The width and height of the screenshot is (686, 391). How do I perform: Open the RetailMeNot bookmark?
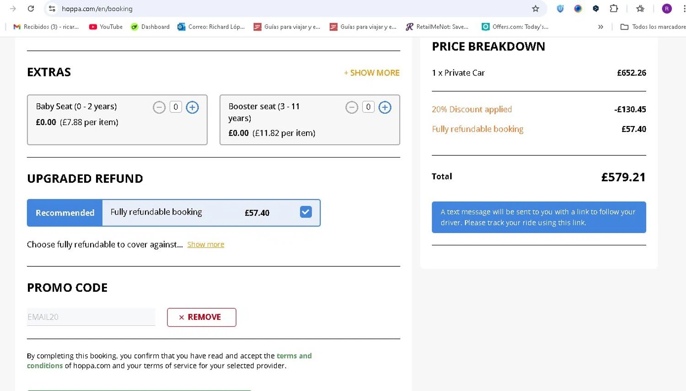437,27
